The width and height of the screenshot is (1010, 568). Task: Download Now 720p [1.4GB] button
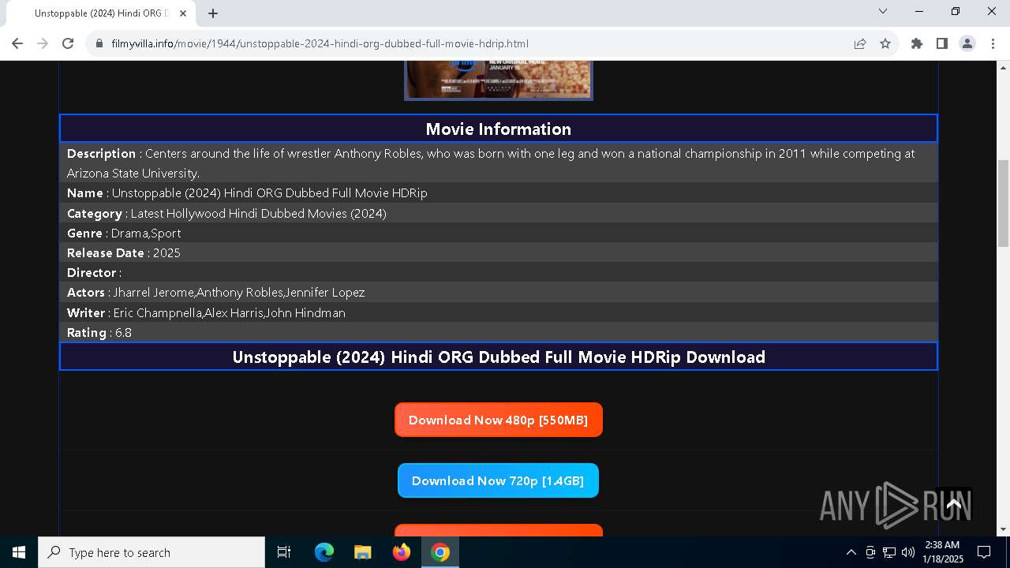499,480
